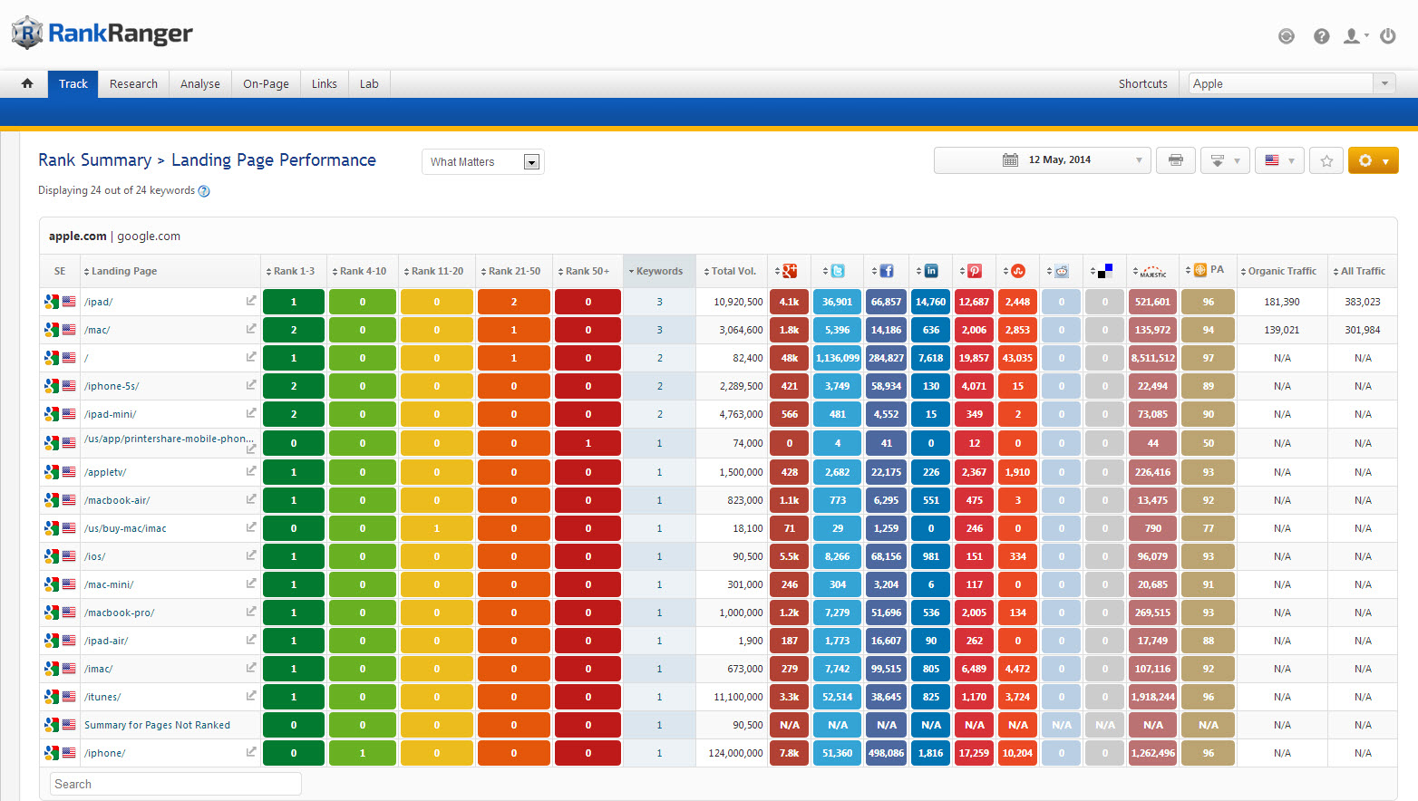The width and height of the screenshot is (1418, 801).
Task: Open the orange settings gear dropdown
Action: click(1373, 160)
